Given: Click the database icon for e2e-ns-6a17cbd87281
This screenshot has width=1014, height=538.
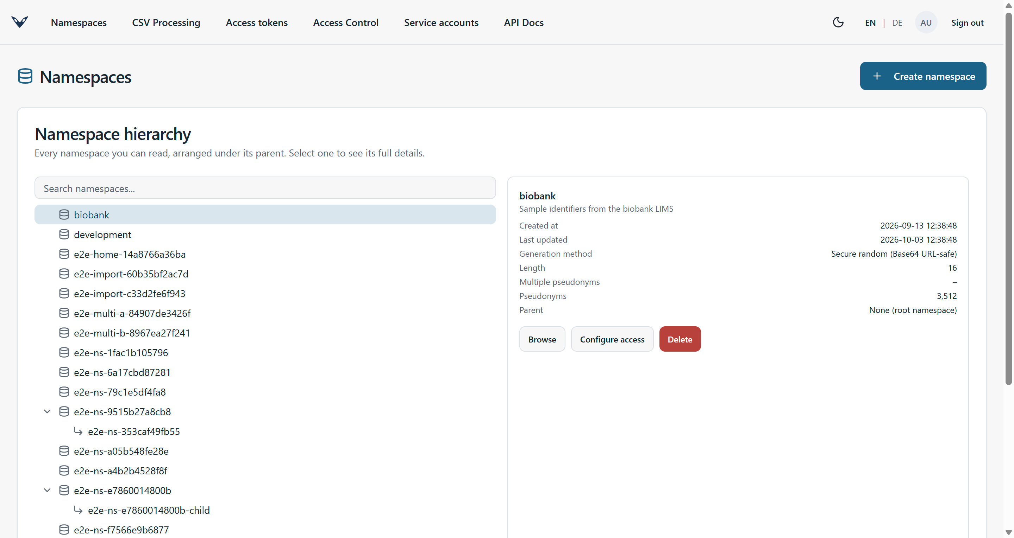Looking at the screenshot, I should coord(64,372).
